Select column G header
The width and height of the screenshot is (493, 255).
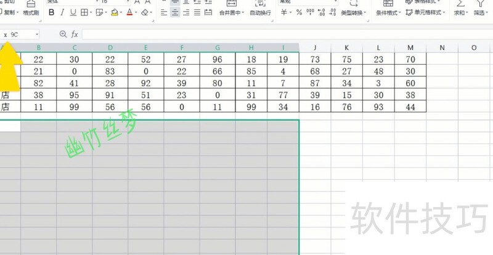(218, 48)
